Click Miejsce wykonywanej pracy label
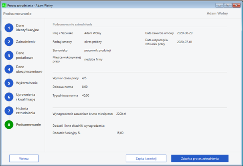Screen dimensions: 243x166 tap(67, 59)
